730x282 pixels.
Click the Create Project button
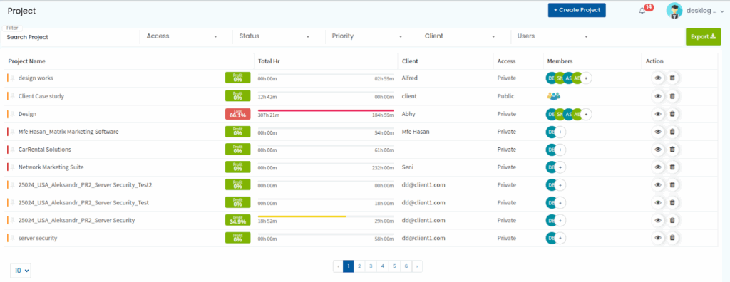577,10
